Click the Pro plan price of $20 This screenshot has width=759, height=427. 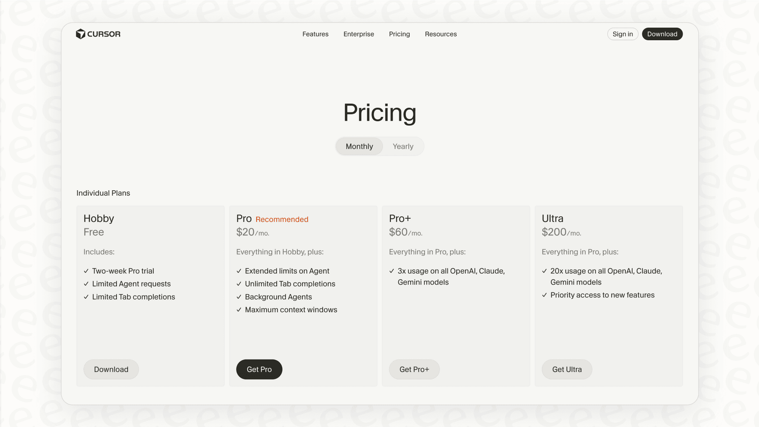(x=244, y=232)
